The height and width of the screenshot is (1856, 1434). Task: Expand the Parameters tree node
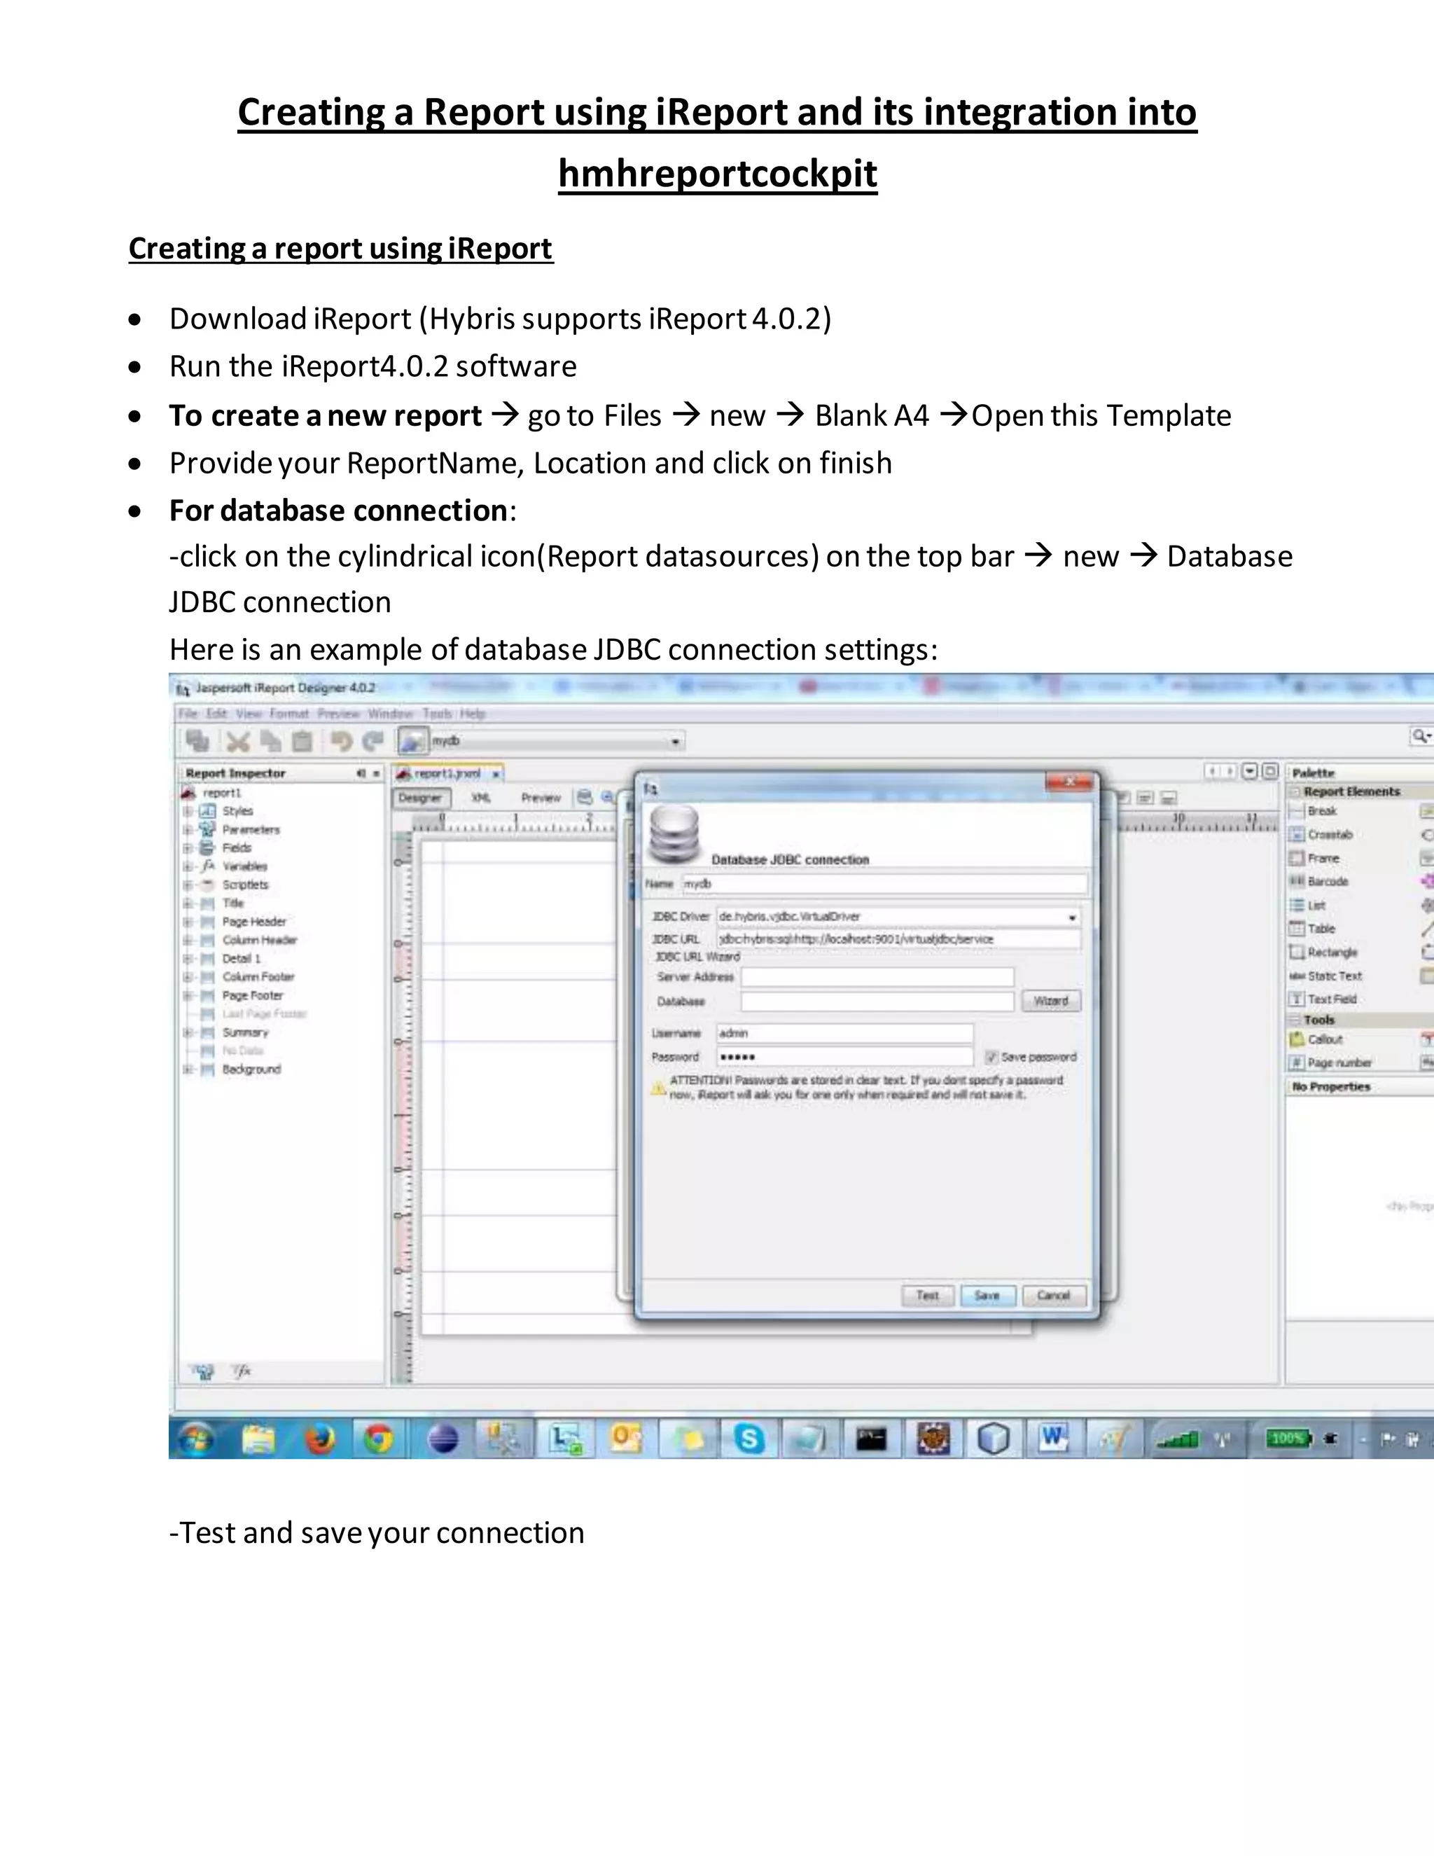[187, 829]
